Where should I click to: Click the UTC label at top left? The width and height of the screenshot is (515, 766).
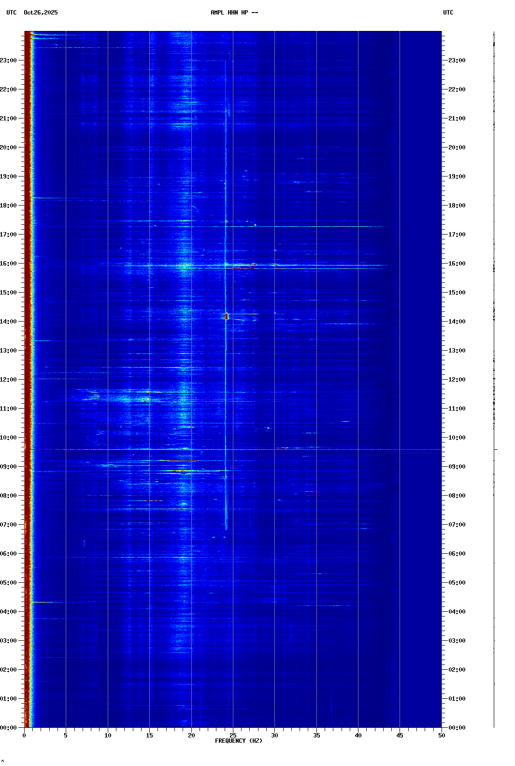tap(11, 13)
